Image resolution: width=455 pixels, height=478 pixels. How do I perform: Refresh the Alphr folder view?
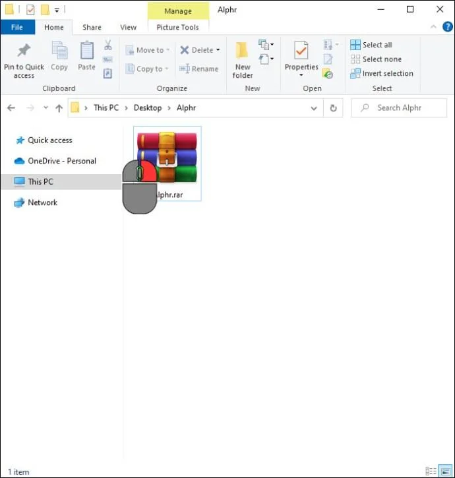[x=333, y=108]
